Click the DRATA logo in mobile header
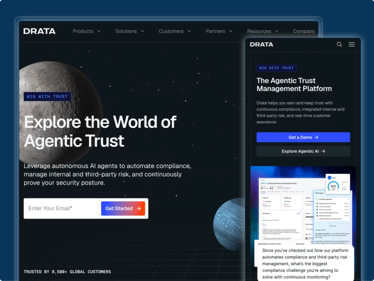 [x=262, y=44]
